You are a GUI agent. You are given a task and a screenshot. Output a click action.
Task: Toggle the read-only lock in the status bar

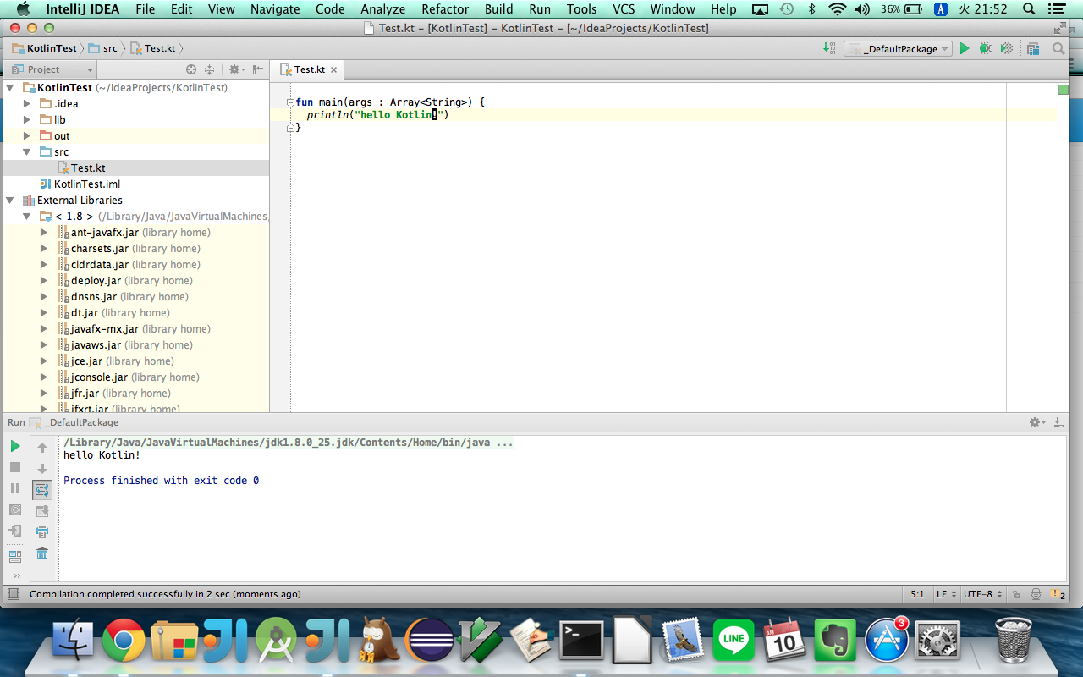click(x=1016, y=594)
